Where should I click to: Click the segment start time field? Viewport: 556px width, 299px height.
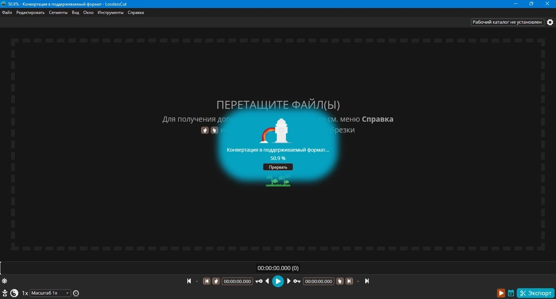point(237,281)
